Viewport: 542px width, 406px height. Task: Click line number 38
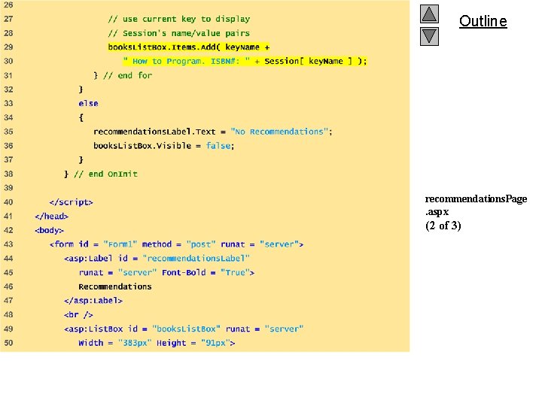[8, 174]
